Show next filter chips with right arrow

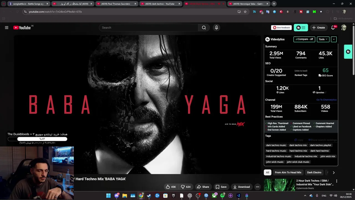coord(334,172)
